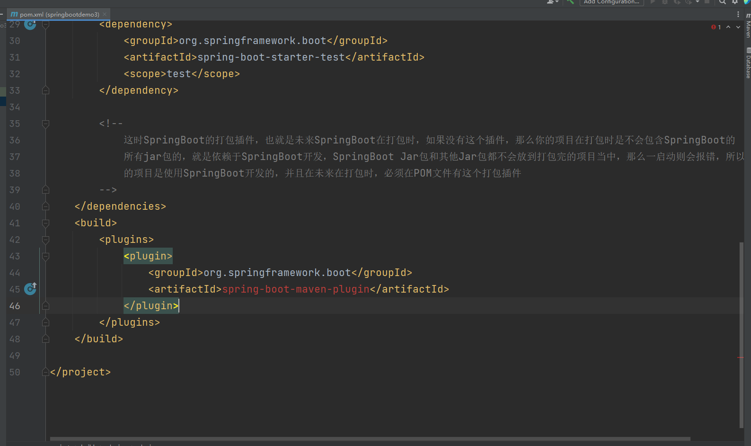Click the Run play icon in toolbar

pos(653,2)
